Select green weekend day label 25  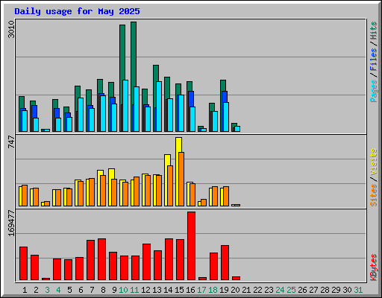(291, 290)
